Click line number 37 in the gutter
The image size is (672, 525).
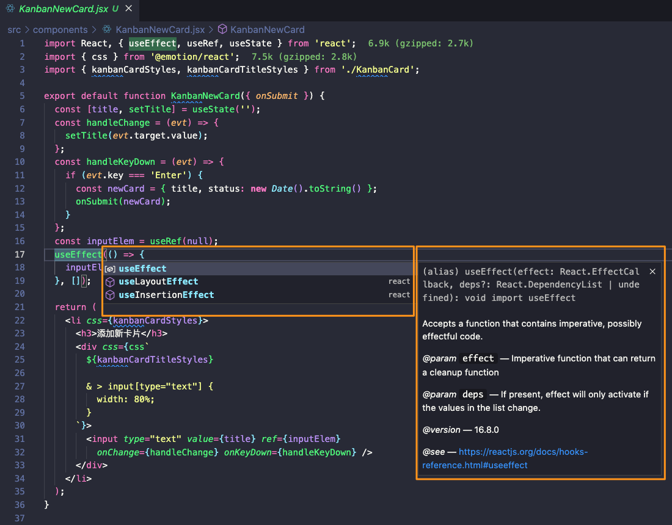tap(20, 518)
